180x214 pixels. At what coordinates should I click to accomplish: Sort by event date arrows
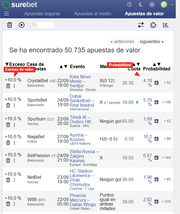pos(64,67)
